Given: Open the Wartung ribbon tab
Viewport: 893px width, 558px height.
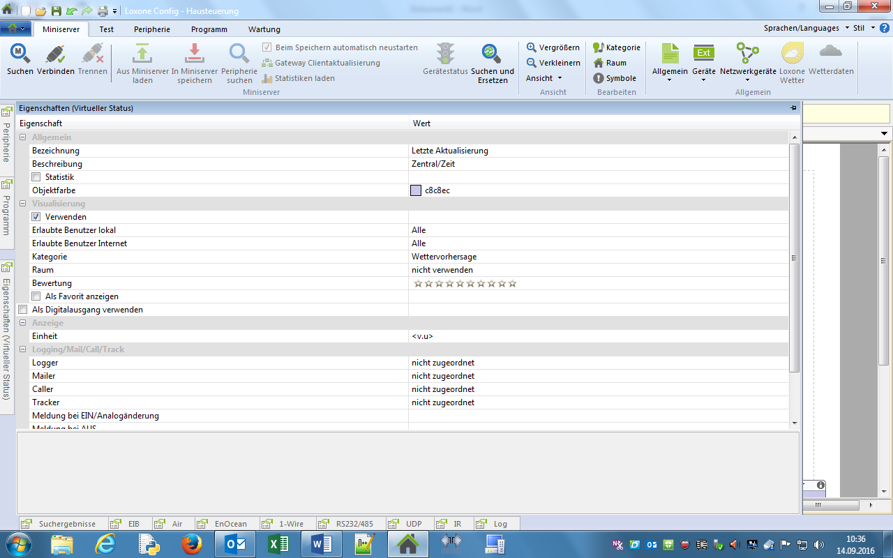Looking at the screenshot, I should pos(264,29).
